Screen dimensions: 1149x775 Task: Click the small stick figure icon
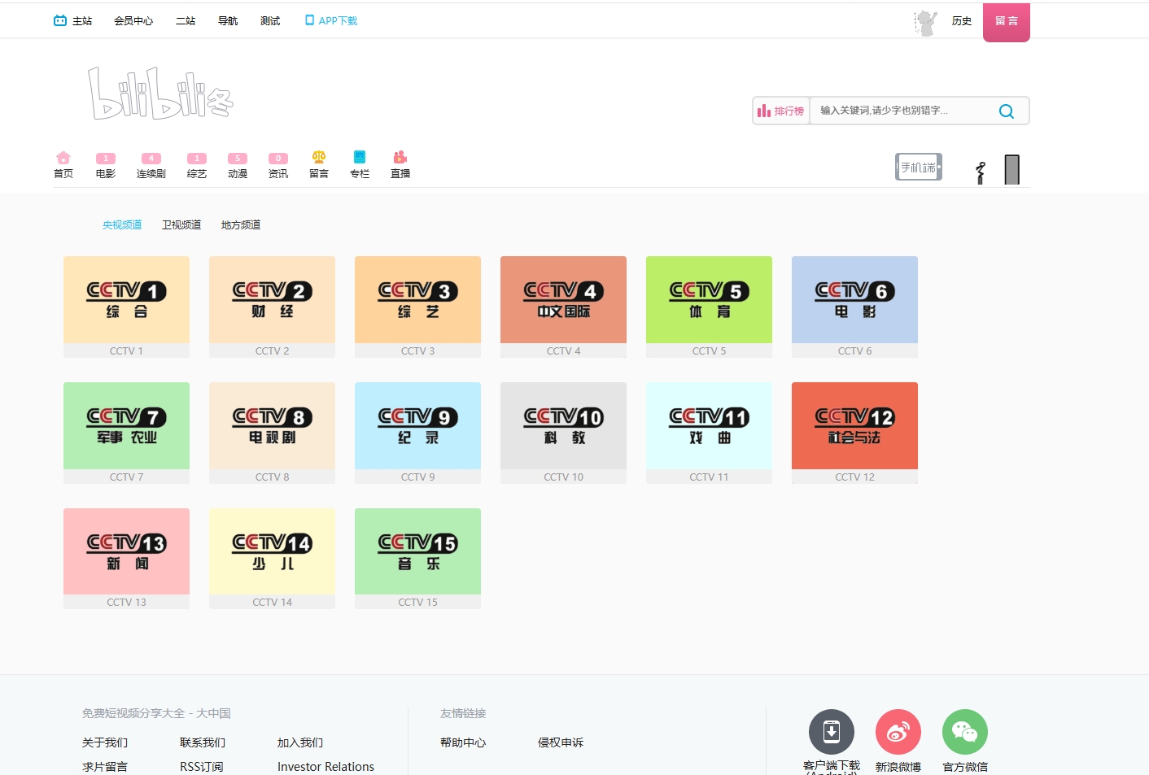click(981, 172)
